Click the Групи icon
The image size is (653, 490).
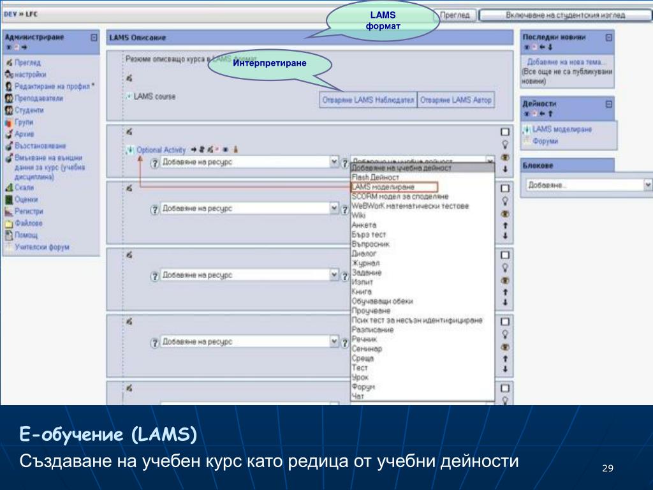(x=9, y=122)
